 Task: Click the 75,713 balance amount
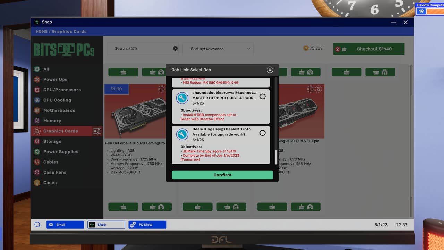click(x=316, y=48)
